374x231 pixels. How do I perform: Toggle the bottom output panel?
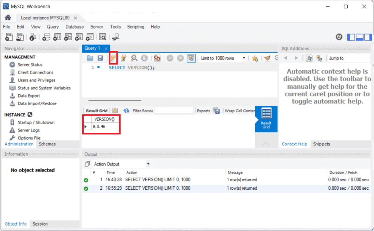(x=359, y=37)
